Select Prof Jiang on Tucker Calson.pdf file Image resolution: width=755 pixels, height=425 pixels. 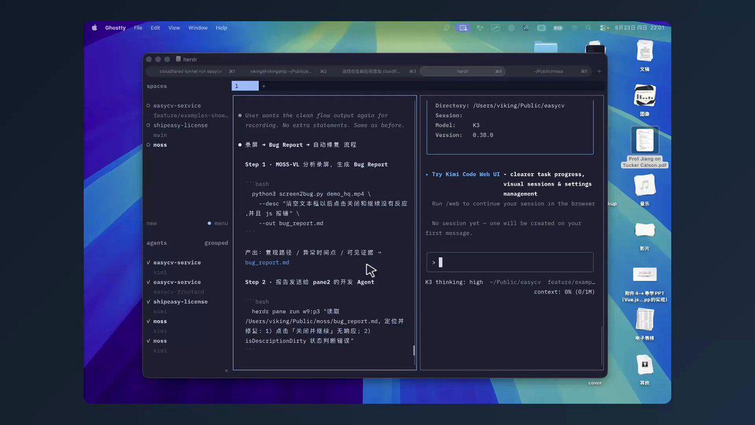(x=644, y=147)
